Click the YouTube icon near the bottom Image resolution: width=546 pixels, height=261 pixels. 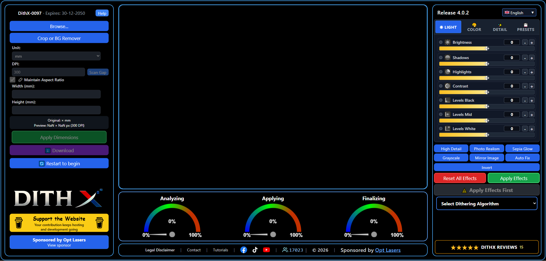pos(267,250)
